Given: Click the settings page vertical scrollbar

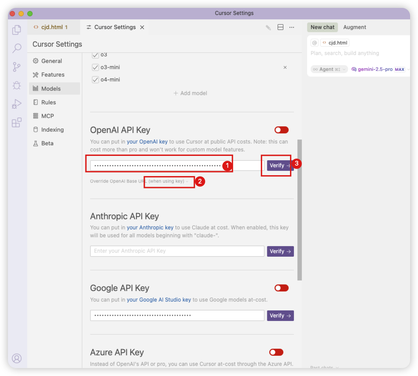Looking at the screenshot, I should click(300, 210).
